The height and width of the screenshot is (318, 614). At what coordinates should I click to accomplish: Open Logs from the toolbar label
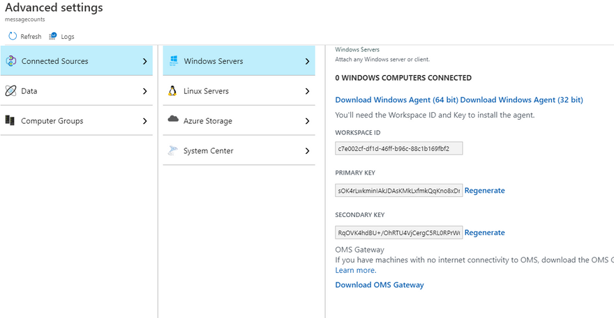point(68,36)
